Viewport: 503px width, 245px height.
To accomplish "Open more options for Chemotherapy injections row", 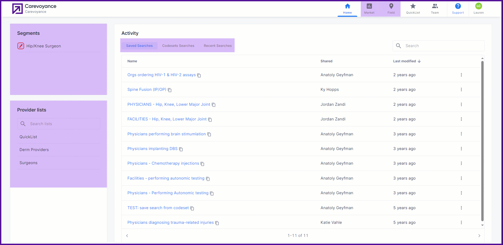I will tap(461, 163).
